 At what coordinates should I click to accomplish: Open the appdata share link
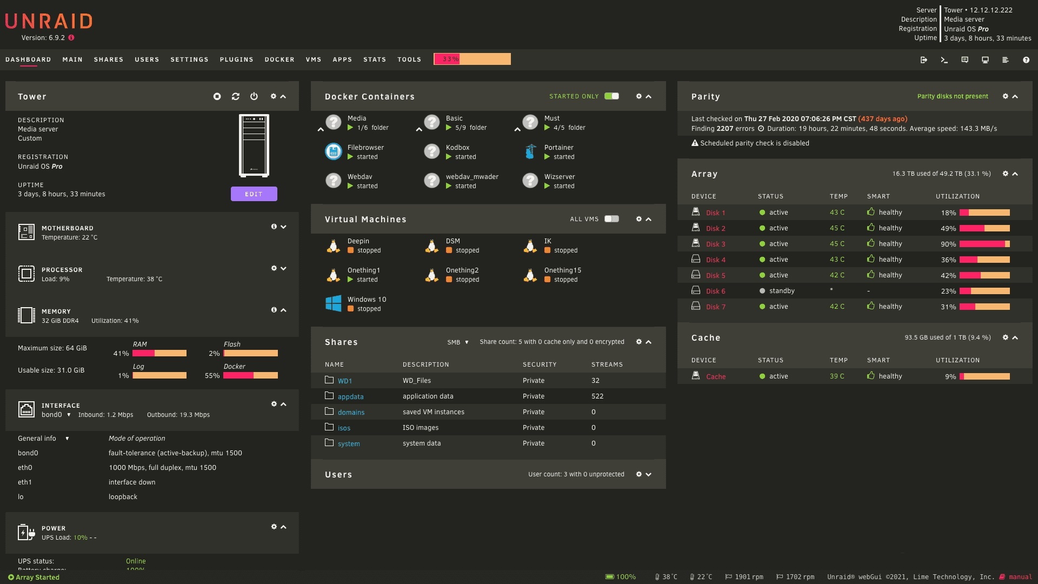(x=350, y=396)
